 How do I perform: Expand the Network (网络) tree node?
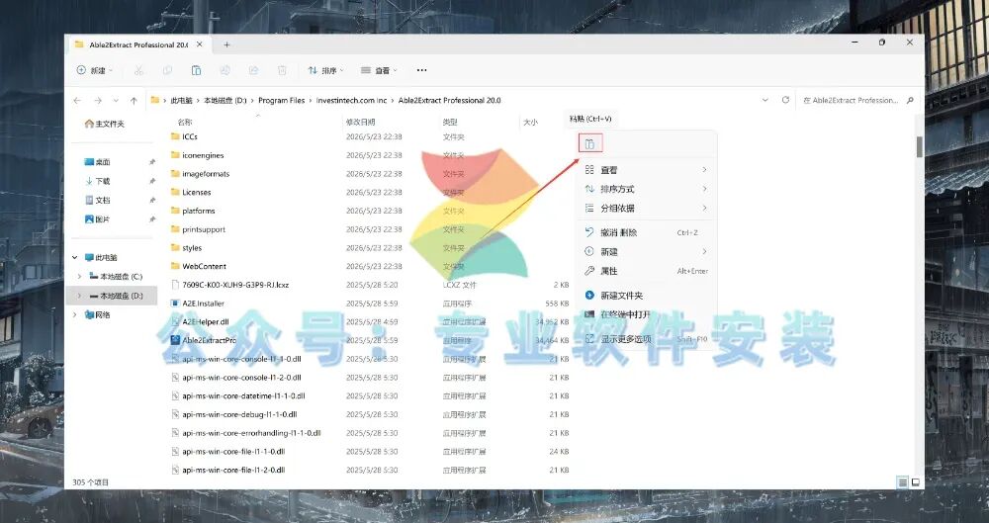pos(75,314)
